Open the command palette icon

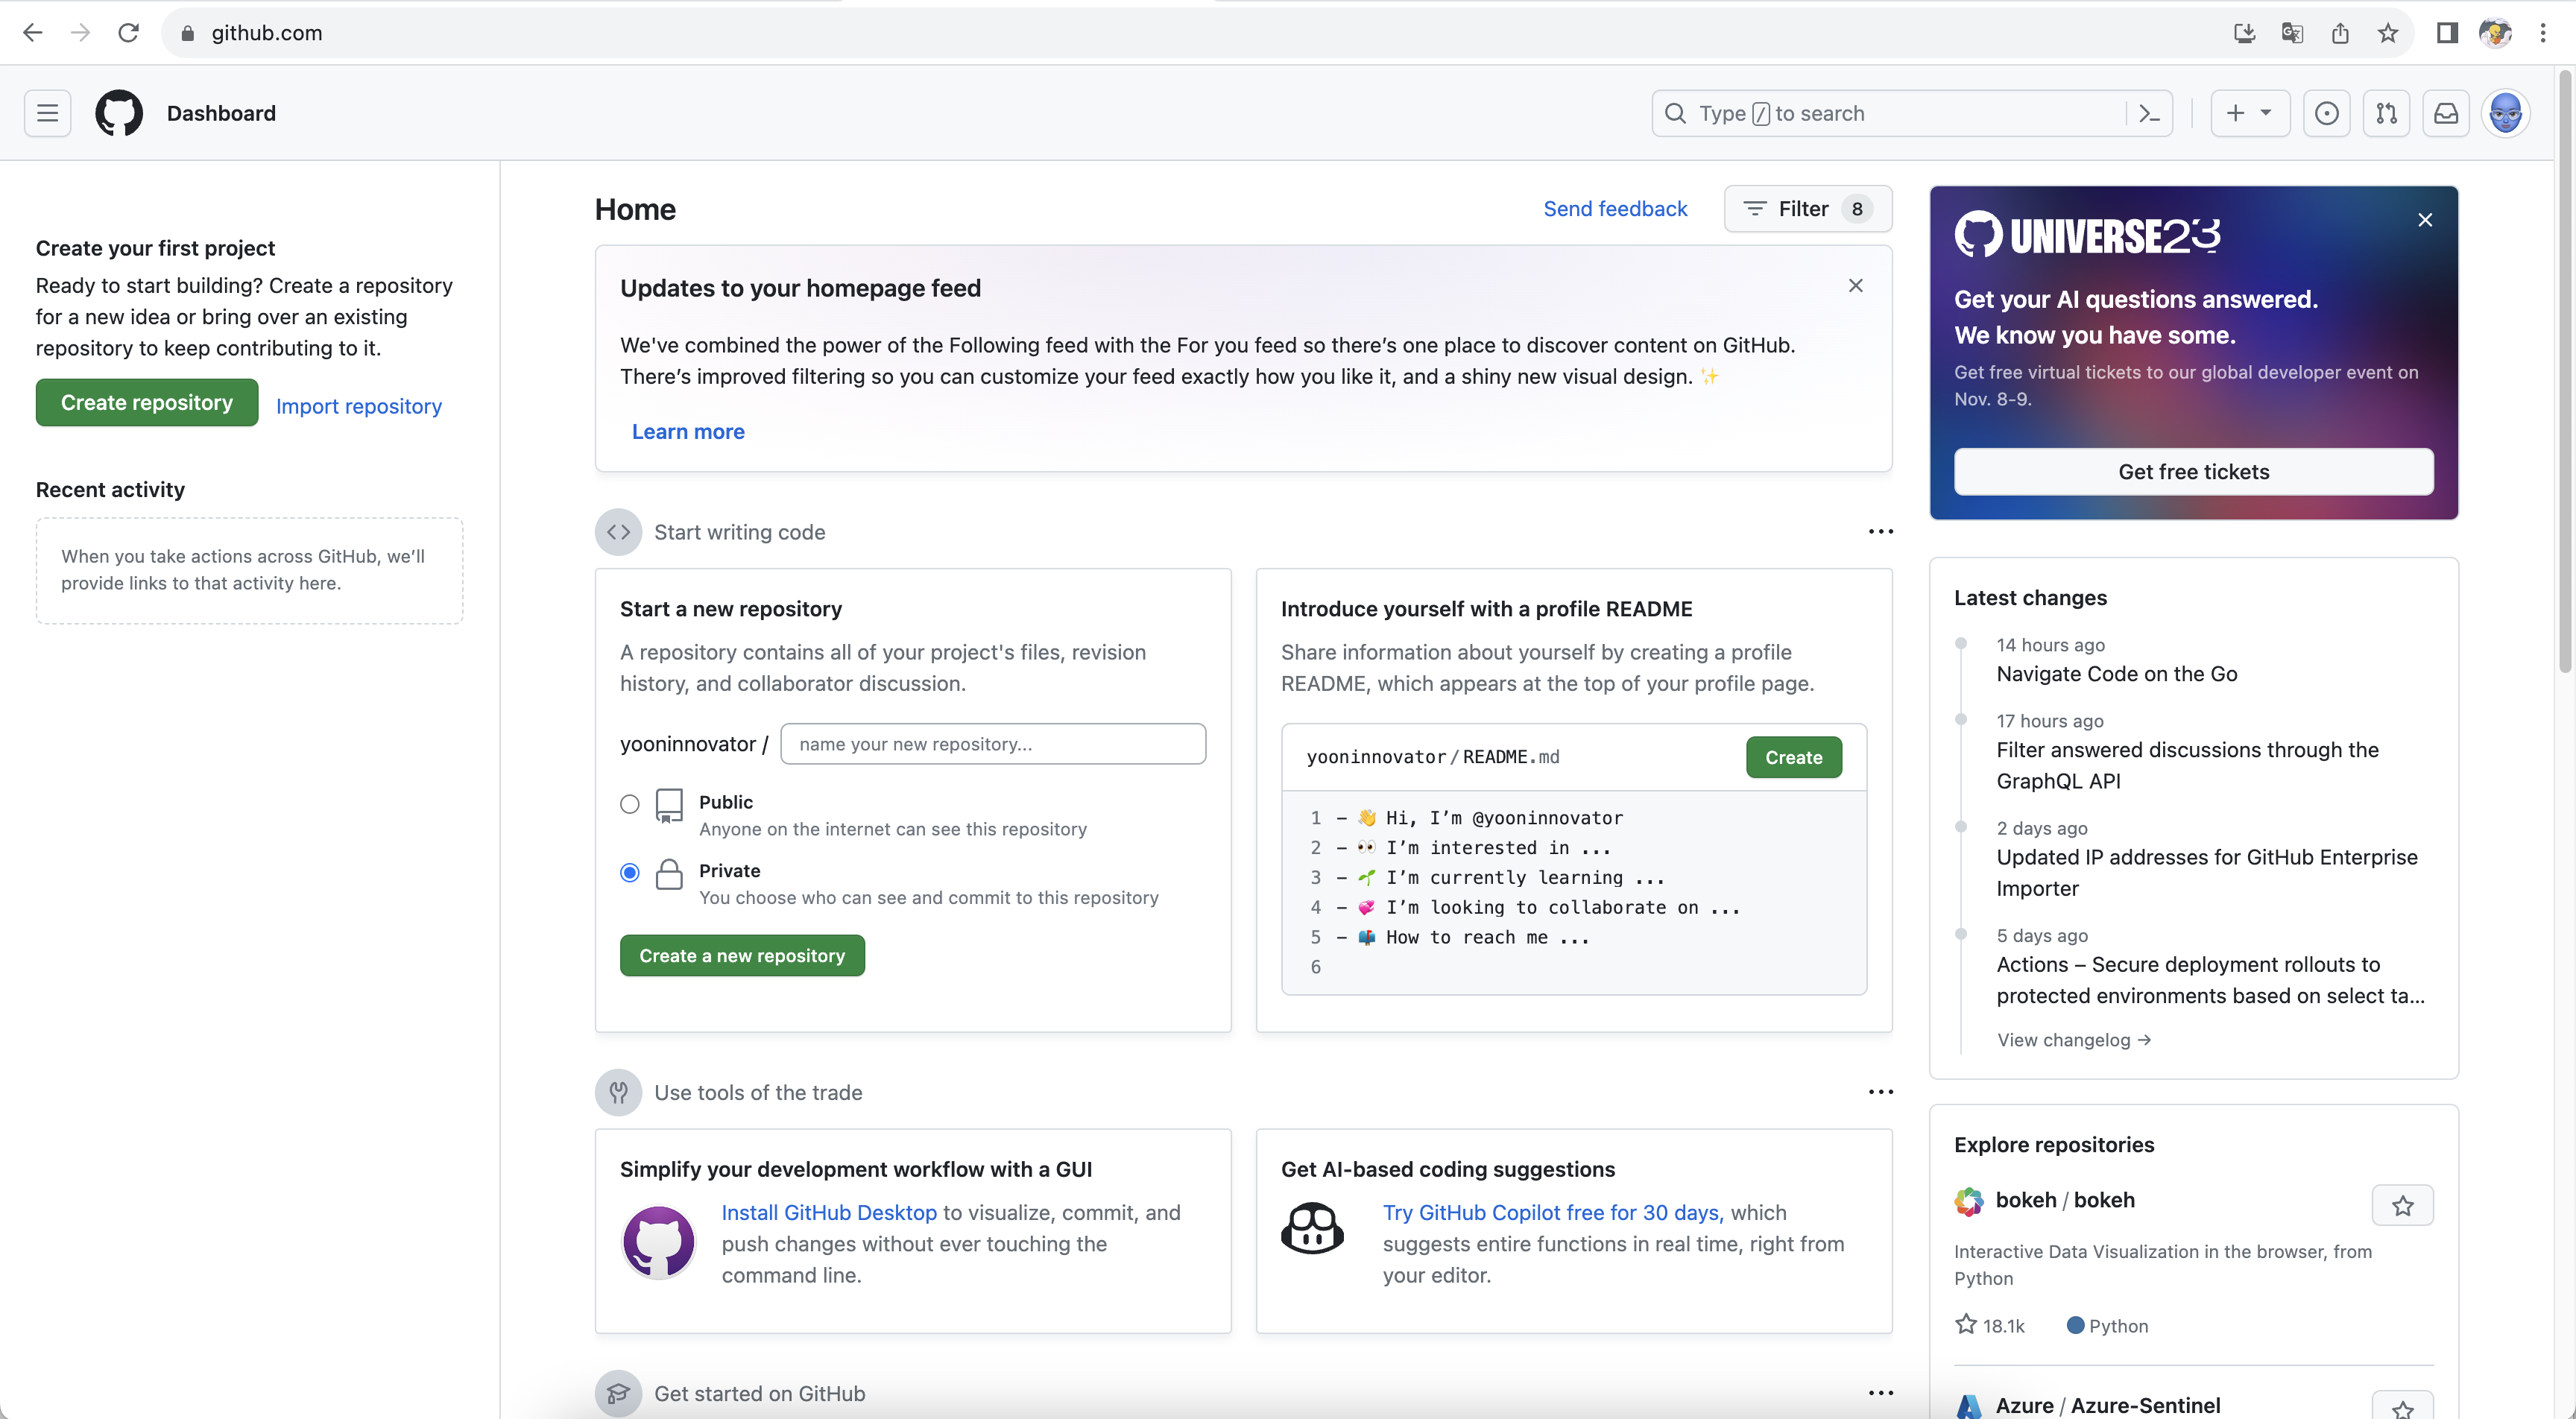(2148, 113)
